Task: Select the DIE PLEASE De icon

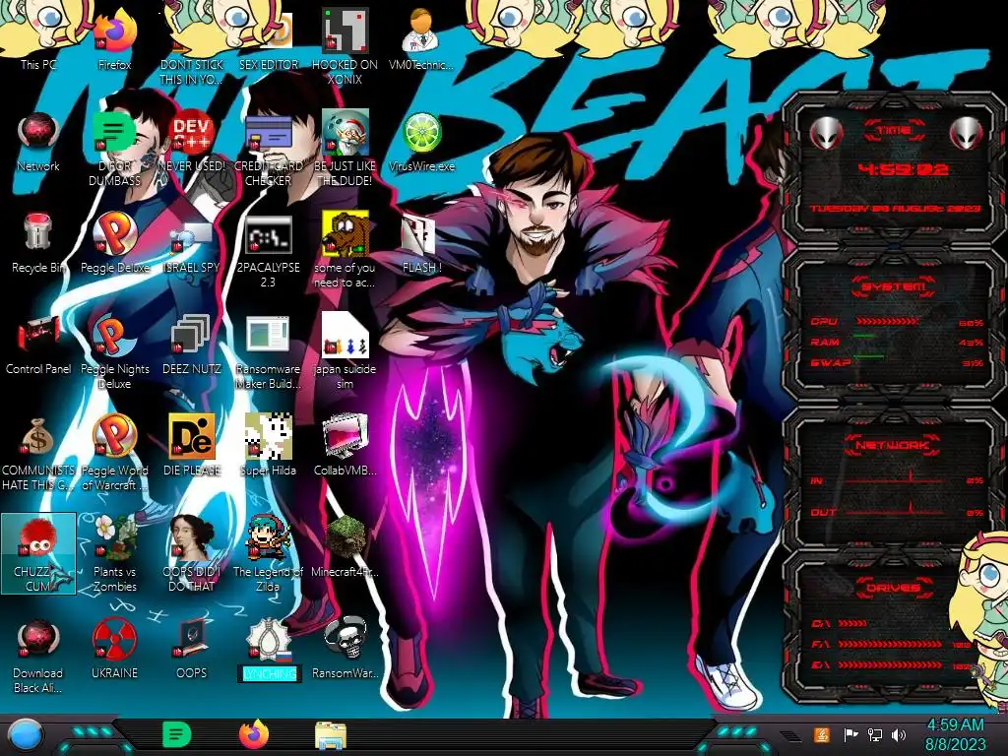Action: (192, 445)
